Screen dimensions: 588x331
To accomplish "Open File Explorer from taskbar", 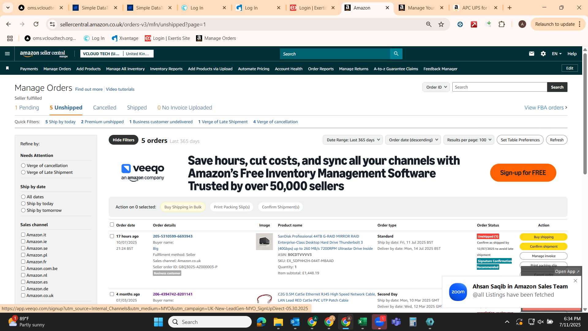I will (278, 322).
